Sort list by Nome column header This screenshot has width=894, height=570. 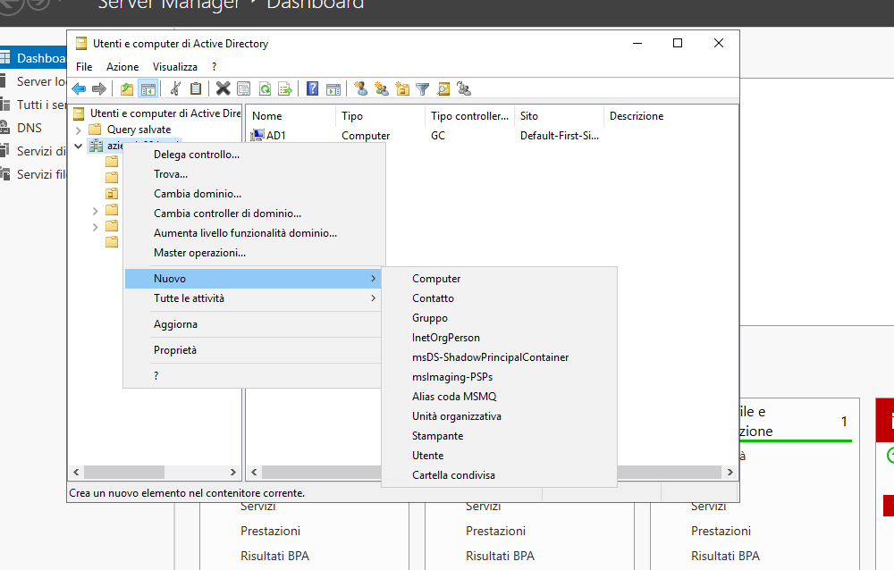292,116
